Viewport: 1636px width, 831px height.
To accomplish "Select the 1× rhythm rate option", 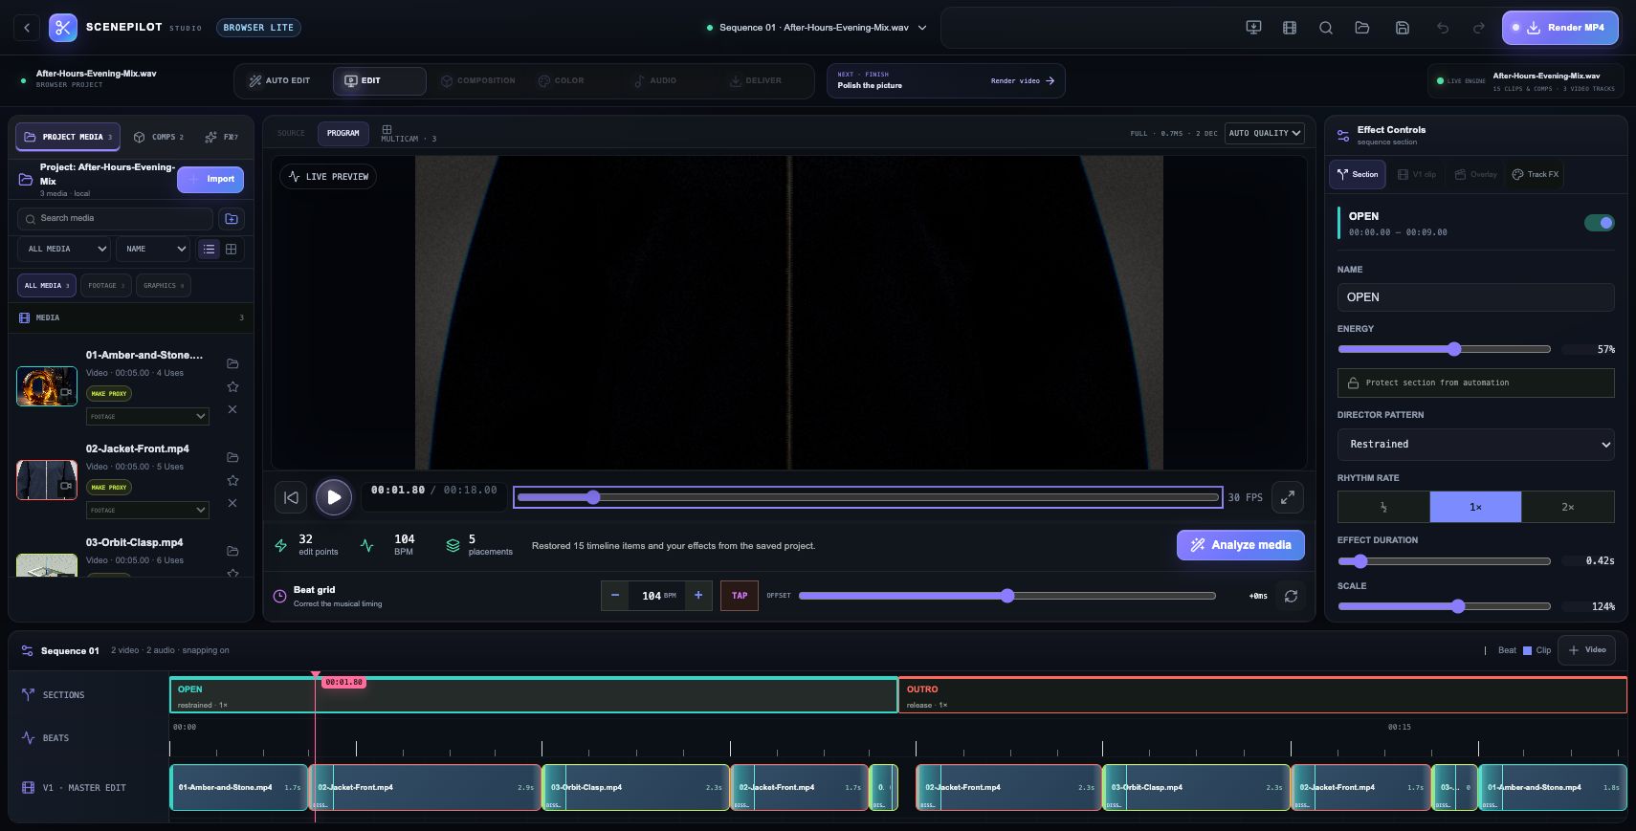I will click(1475, 507).
